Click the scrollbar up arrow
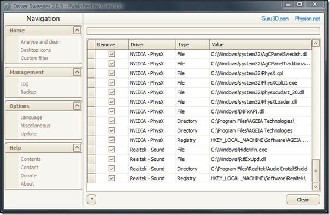This screenshot has height=215, width=330. pos(316,43)
